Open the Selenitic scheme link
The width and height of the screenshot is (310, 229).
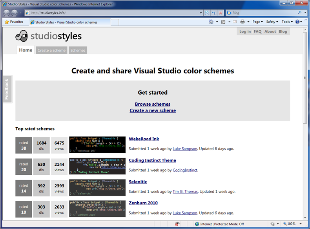[x=138, y=182]
